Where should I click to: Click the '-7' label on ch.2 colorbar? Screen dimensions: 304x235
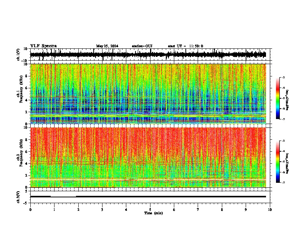tap(283, 182)
